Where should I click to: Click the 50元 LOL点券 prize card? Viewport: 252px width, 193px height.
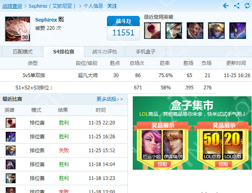tap(213, 145)
